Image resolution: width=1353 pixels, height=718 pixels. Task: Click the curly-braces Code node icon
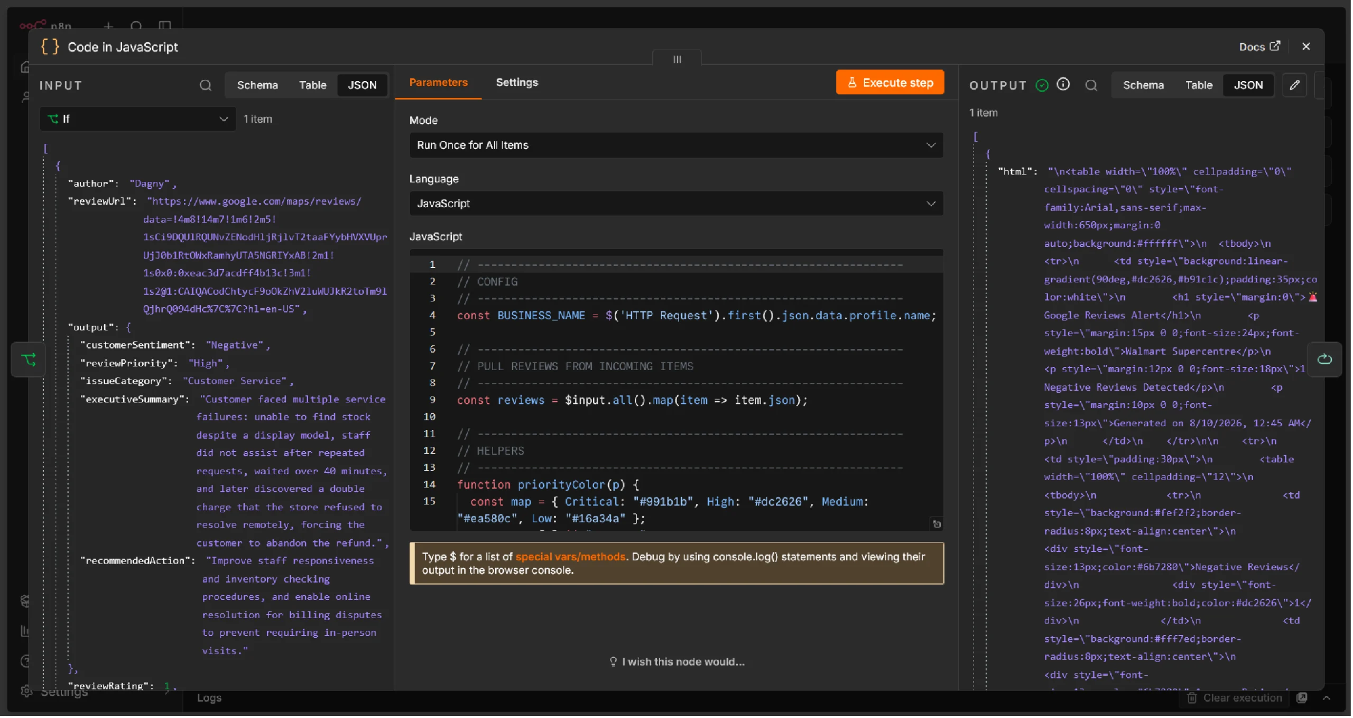50,47
